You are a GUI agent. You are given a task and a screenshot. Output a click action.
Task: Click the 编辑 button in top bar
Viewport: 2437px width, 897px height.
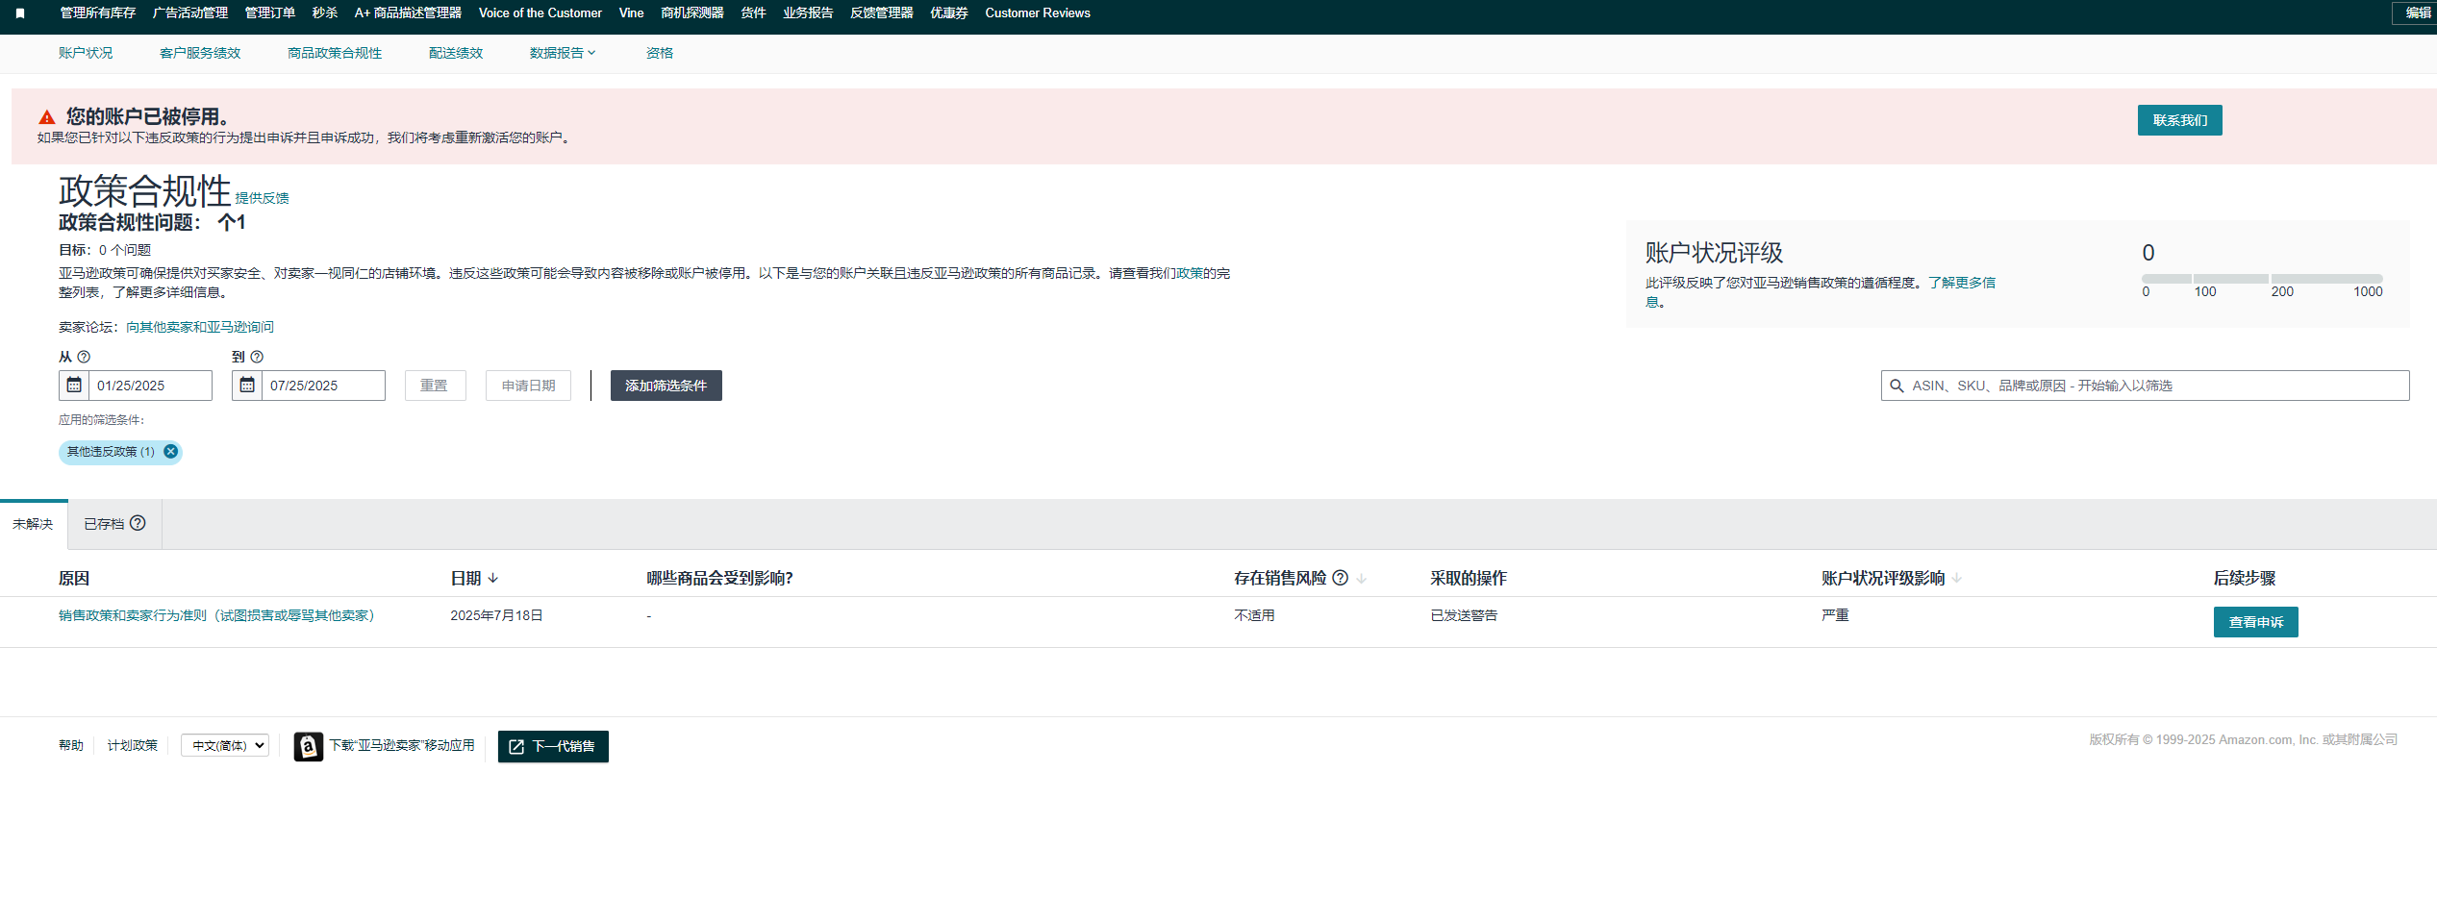(x=2417, y=13)
